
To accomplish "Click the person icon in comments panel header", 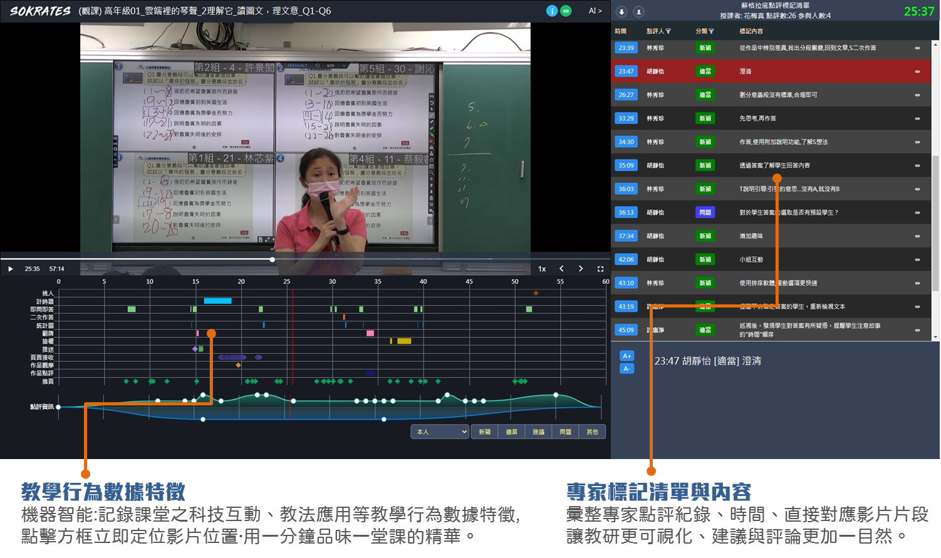I will tap(638, 12).
